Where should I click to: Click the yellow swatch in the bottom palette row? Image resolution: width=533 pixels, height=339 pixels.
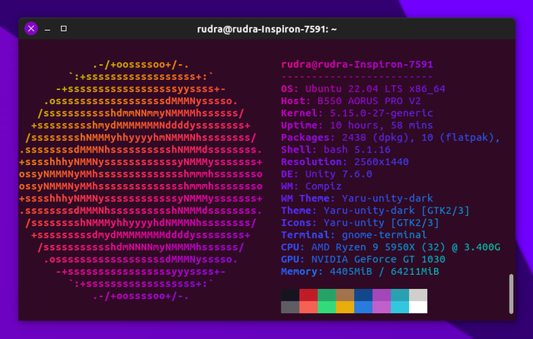[345, 307]
